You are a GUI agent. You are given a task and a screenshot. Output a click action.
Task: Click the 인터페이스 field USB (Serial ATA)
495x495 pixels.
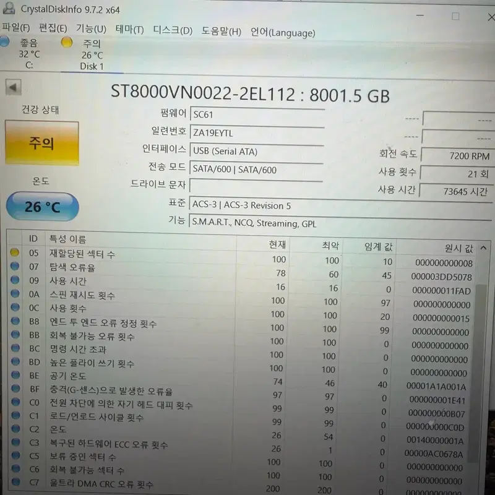(257, 151)
